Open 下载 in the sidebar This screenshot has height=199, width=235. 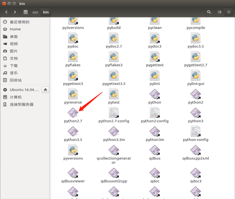[25, 66]
